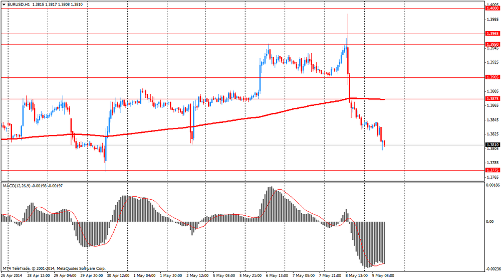The height and width of the screenshot is (279, 501).
Task: Click the 6 May 13:00 time label
Action: pyautogui.click(x=277, y=275)
